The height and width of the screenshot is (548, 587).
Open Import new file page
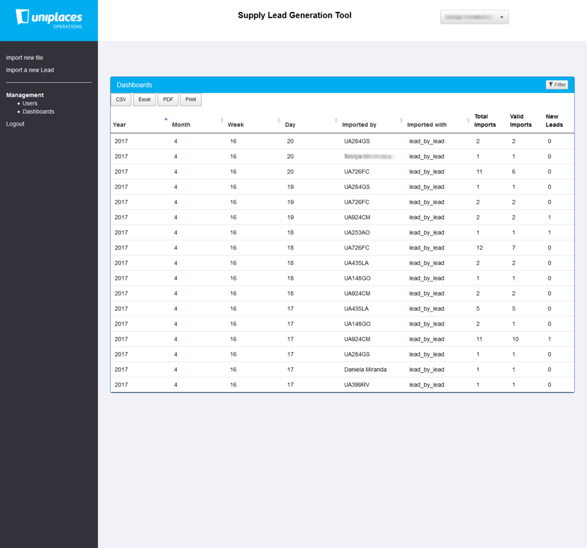pos(24,58)
